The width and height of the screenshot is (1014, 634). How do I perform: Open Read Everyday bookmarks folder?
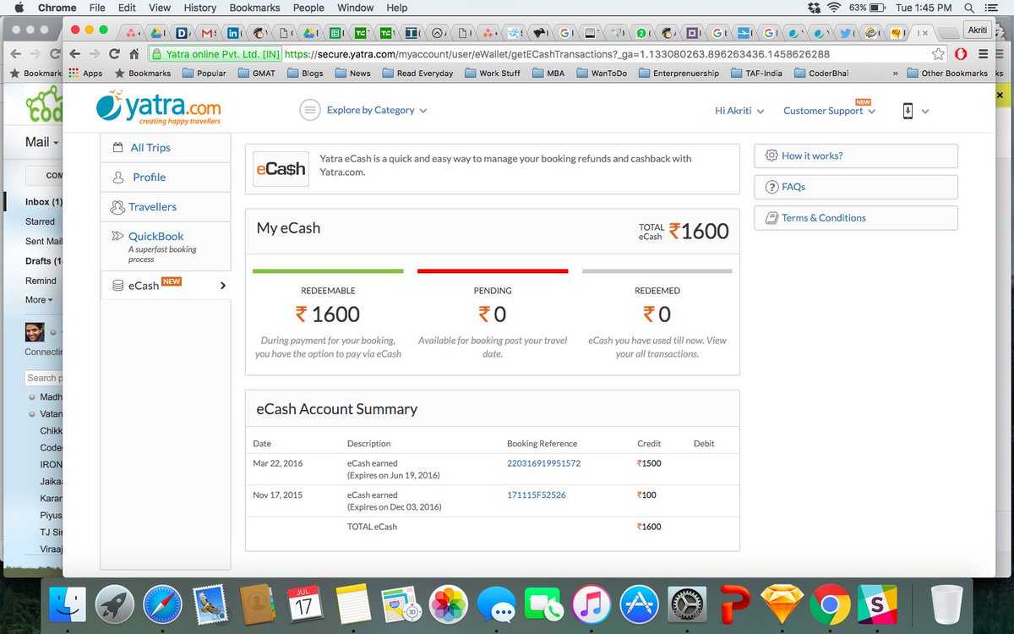[417, 74]
